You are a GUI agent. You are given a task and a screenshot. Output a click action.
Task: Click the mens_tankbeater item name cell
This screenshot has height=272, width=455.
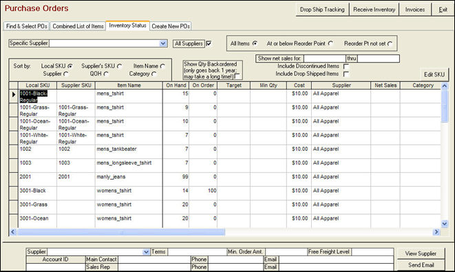[x=129, y=151]
